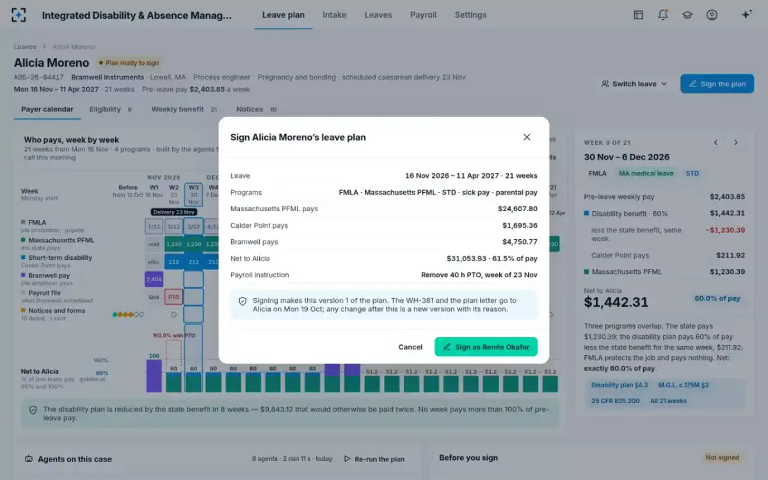Viewport: 768px width, 480px height.
Task: Open the Intake tab
Action: click(x=334, y=15)
